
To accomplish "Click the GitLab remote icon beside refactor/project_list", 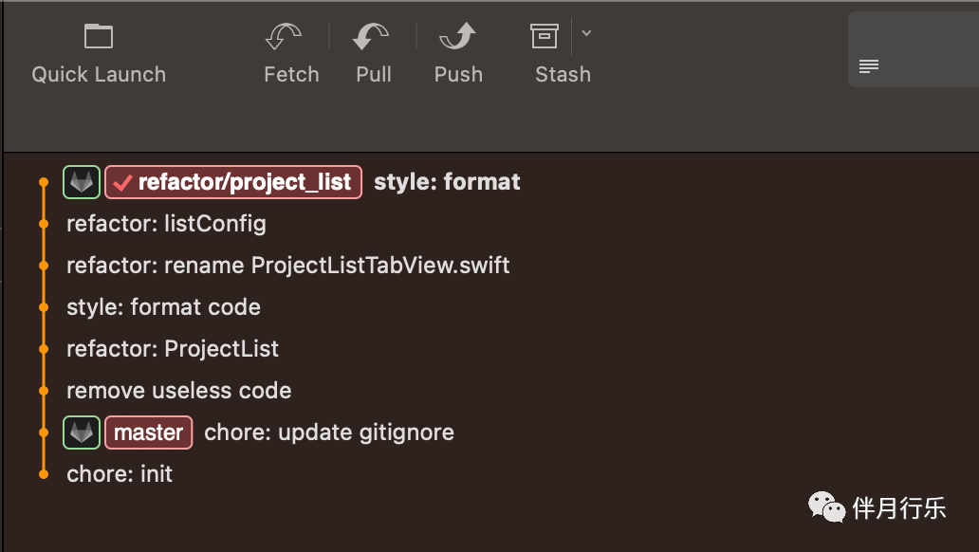I will coord(82,182).
